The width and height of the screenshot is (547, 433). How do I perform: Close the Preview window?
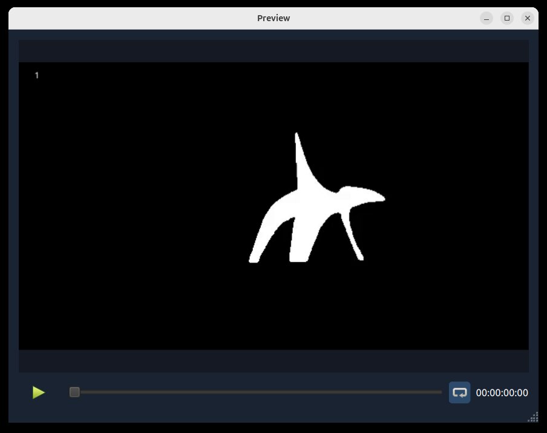[x=527, y=18]
